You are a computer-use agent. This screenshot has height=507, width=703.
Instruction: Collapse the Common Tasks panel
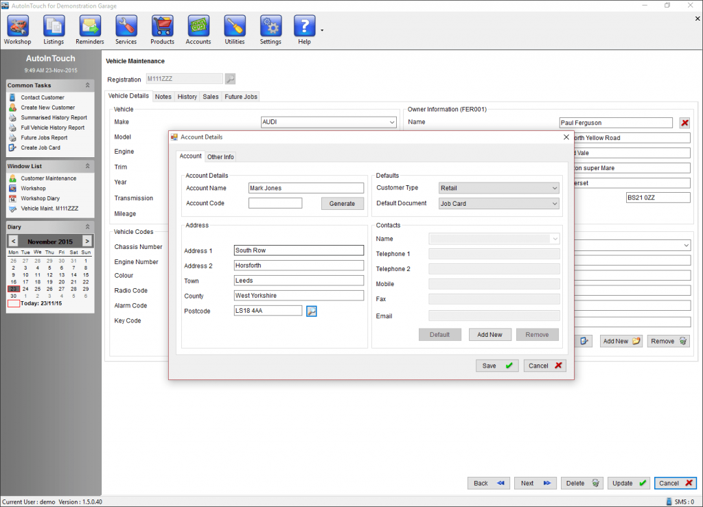click(87, 85)
